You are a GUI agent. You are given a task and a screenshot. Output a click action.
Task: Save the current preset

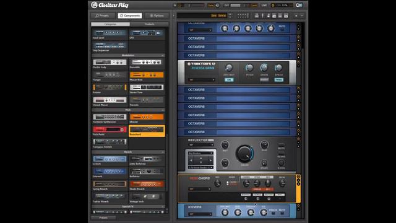214,15
